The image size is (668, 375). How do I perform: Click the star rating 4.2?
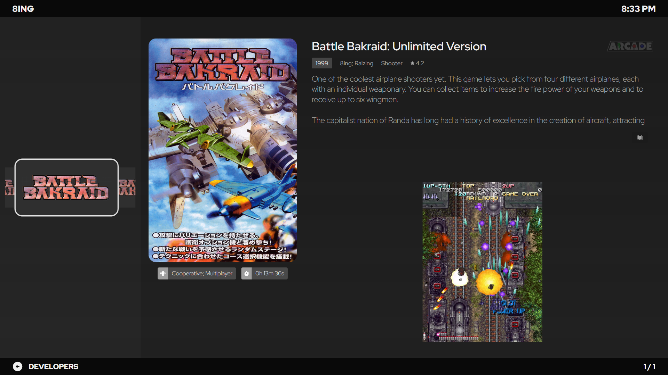pos(417,63)
